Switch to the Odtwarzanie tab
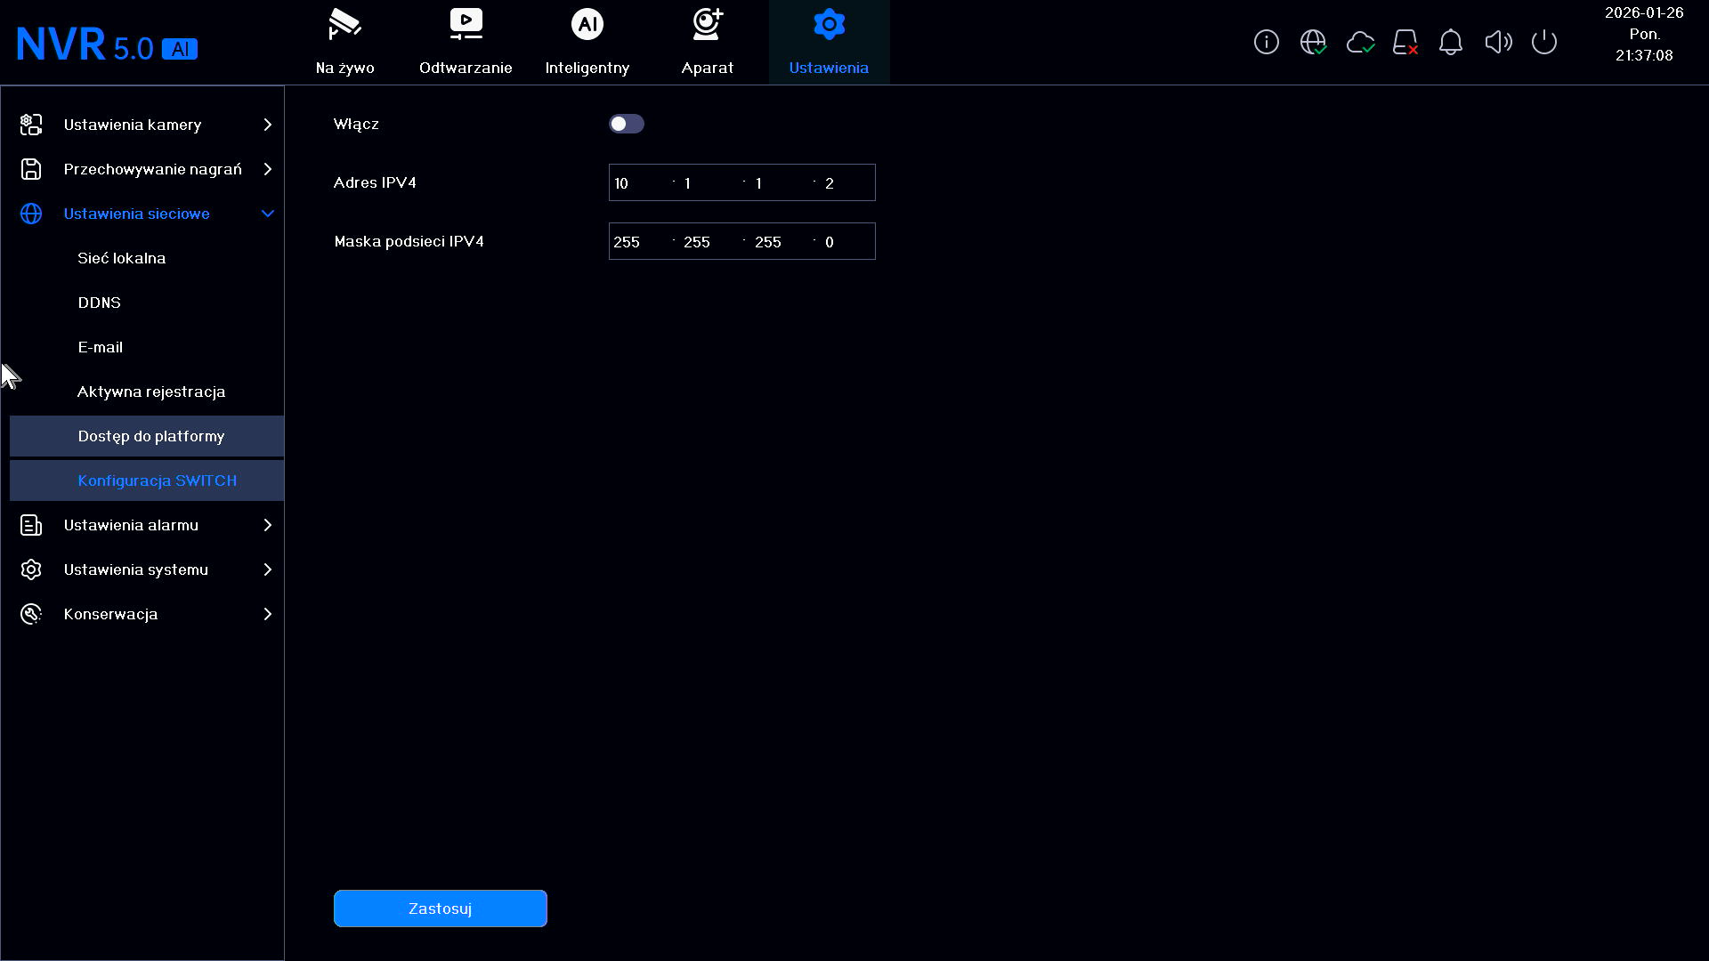1709x961 pixels. (466, 42)
